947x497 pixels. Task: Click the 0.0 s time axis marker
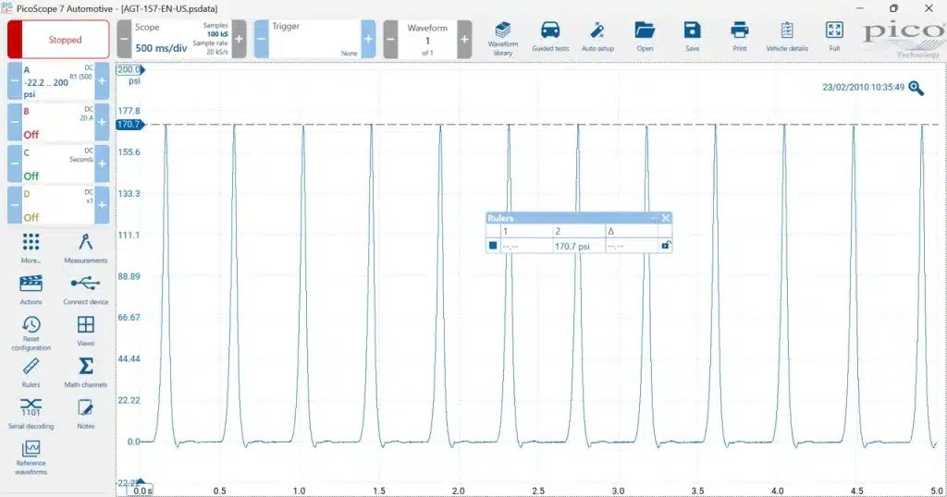[x=141, y=491]
